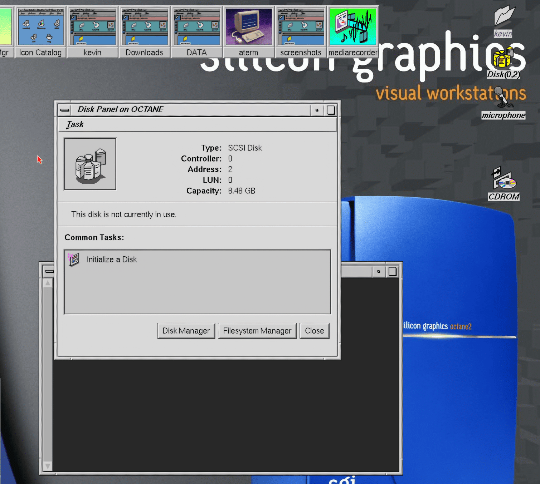Viewport: 540px width, 484px height.
Task: Restore the Downloads minimized window
Action: (x=144, y=32)
